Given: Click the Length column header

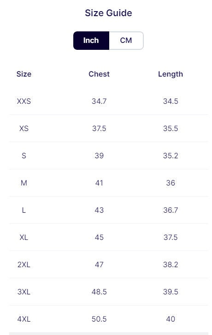Looking at the screenshot, I should pyautogui.click(x=171, y=74).
